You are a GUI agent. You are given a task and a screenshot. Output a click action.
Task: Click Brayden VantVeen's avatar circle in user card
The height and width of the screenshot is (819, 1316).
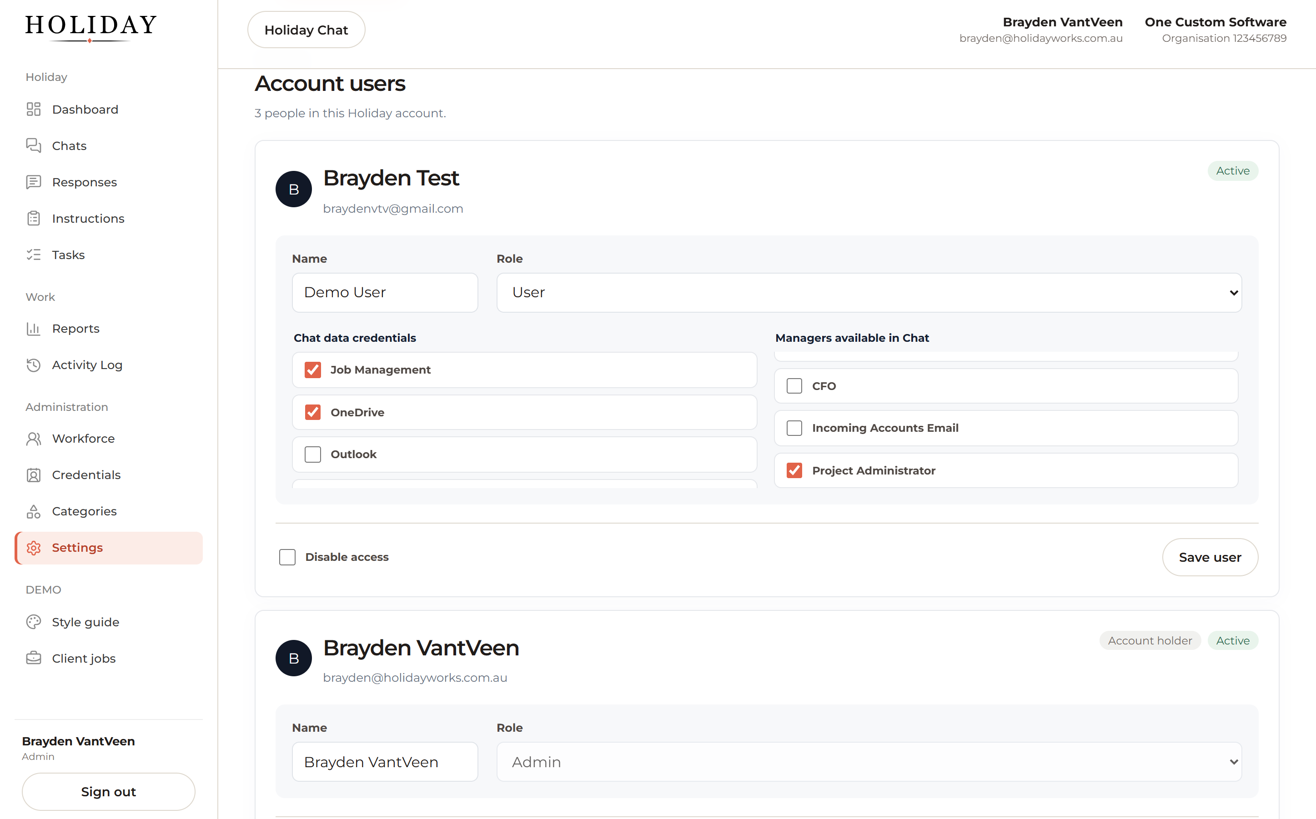point(294,658)
